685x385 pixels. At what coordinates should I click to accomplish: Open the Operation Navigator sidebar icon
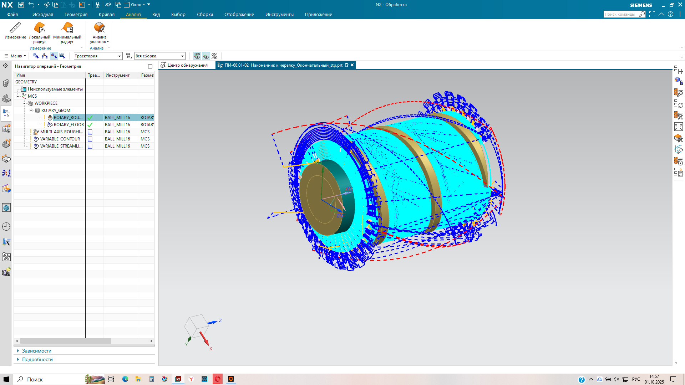tap(6, 114)
